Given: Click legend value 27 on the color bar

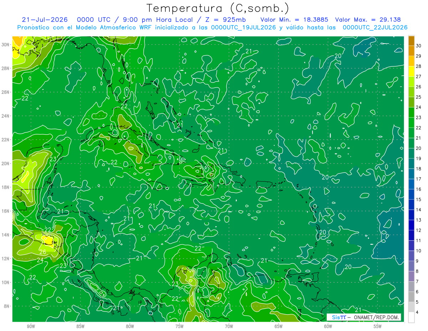Looking at the screenshot, I should tap(419, 76).
